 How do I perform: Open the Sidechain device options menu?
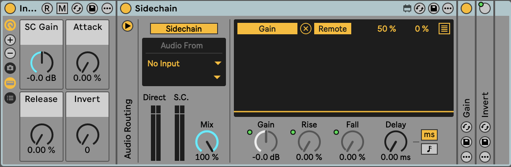pos(448,9)
